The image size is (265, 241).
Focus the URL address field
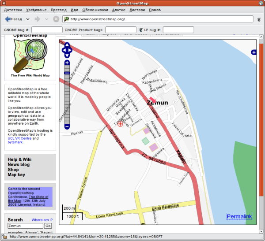[x=158, y=19]
